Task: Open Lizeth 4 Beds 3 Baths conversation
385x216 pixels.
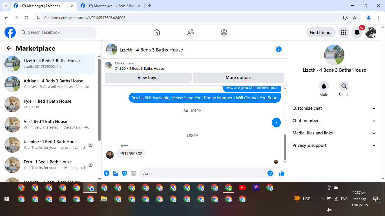Action: tap(48, 64)
